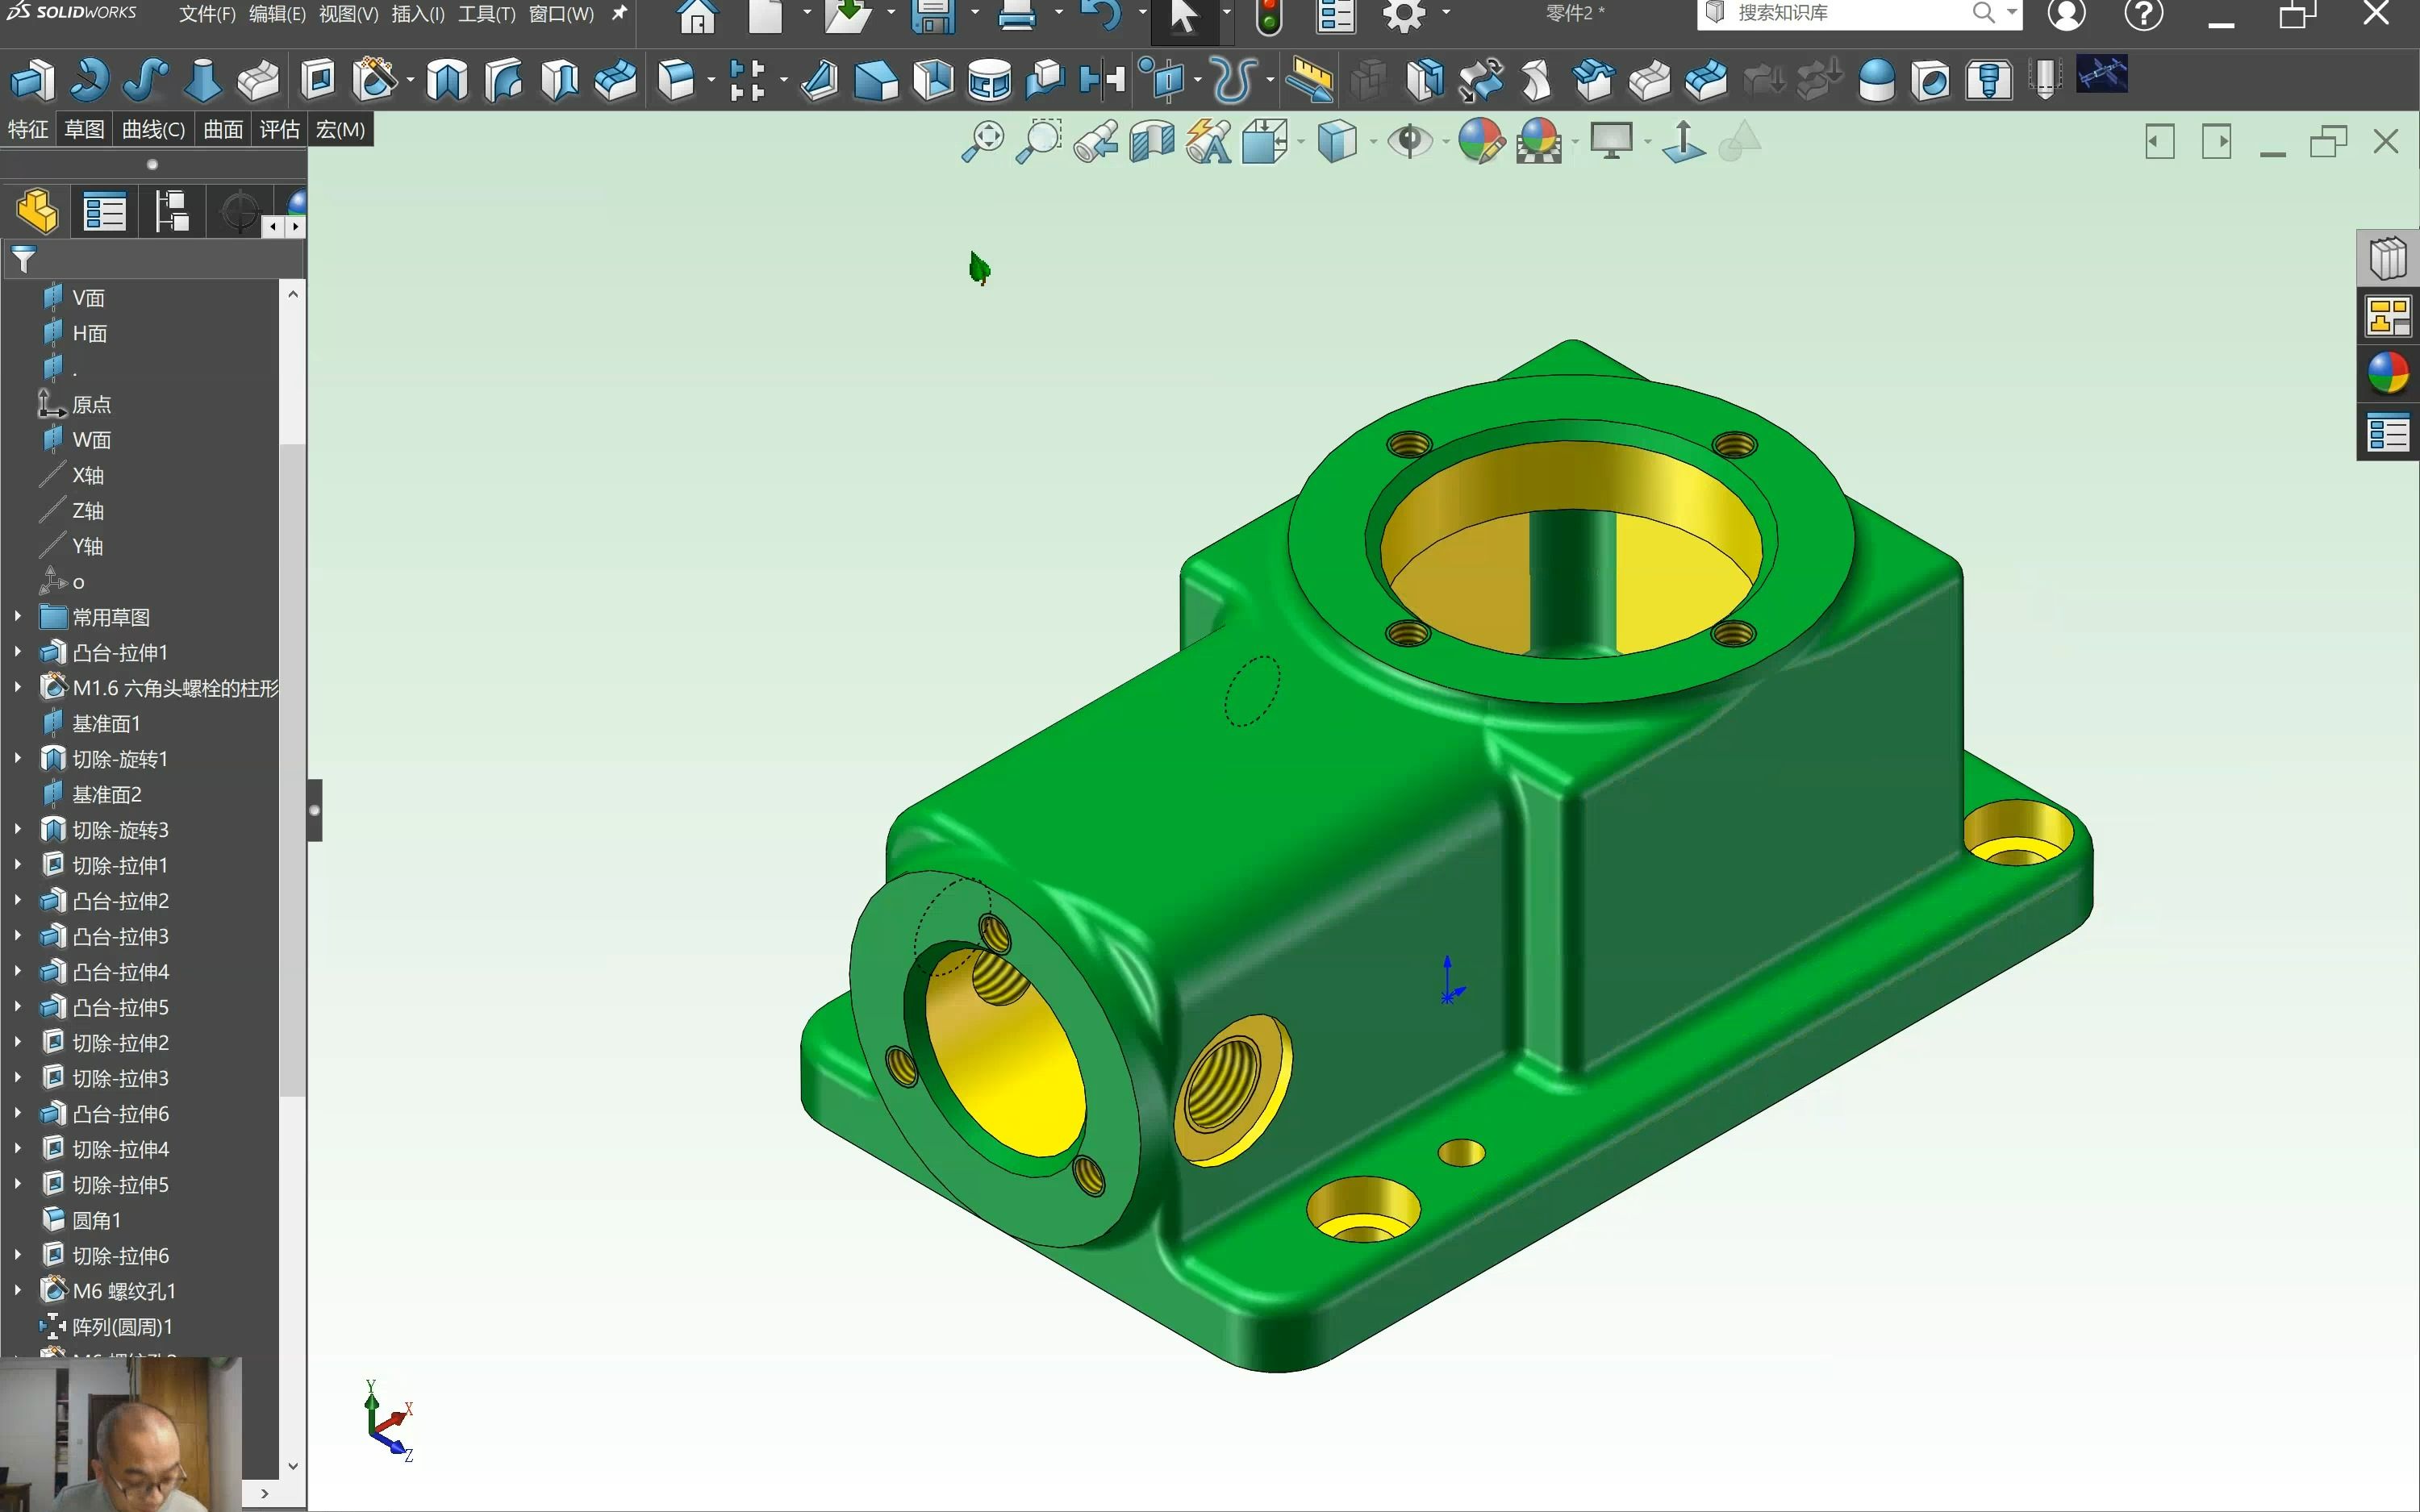Expand the 凸台-拉伸1 feature
The image size is (2420, 1512).
[18, 652]
